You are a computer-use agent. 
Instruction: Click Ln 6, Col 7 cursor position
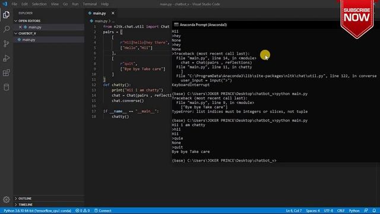coord(293,210)
